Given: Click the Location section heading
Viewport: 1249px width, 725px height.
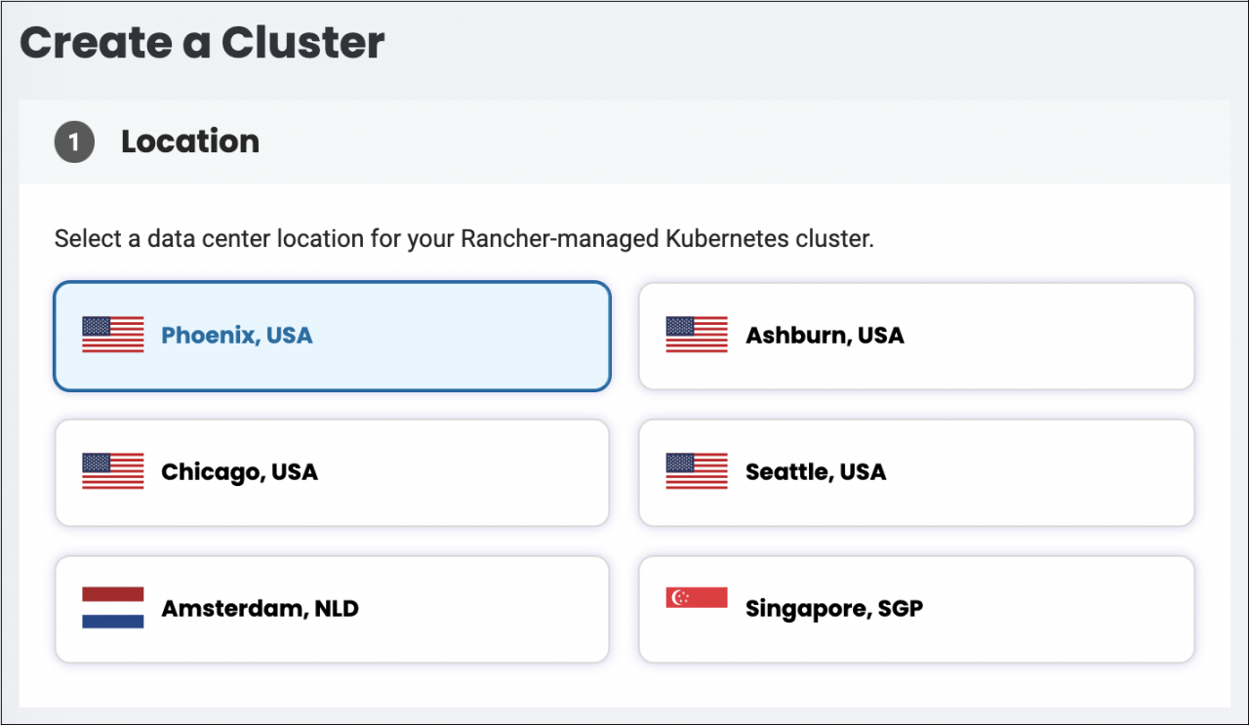Looking at the screenshot, I should pos(190,141).
